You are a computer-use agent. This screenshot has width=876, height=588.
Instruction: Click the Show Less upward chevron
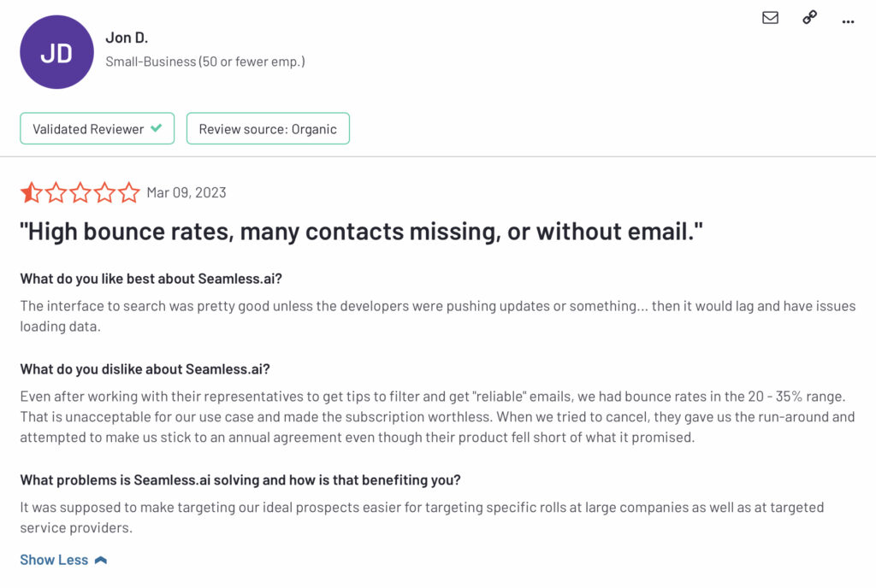click(101, 560)
